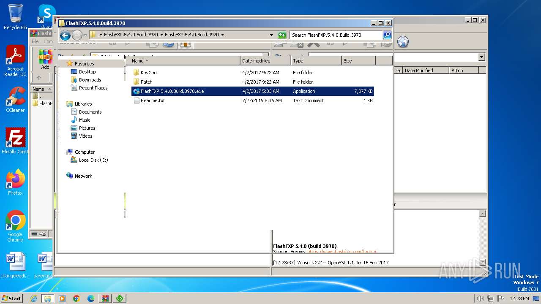Expand first FlashFXP.5.4.0.Build.3970 breadcrumb arrow
This screenshot has width=541, height=304.
pyautogui.click(x=161, y=35)
